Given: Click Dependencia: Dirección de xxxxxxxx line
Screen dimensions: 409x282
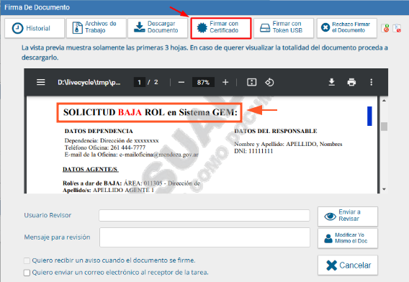Looking at the screenshot, I should (x=112, y=140).
